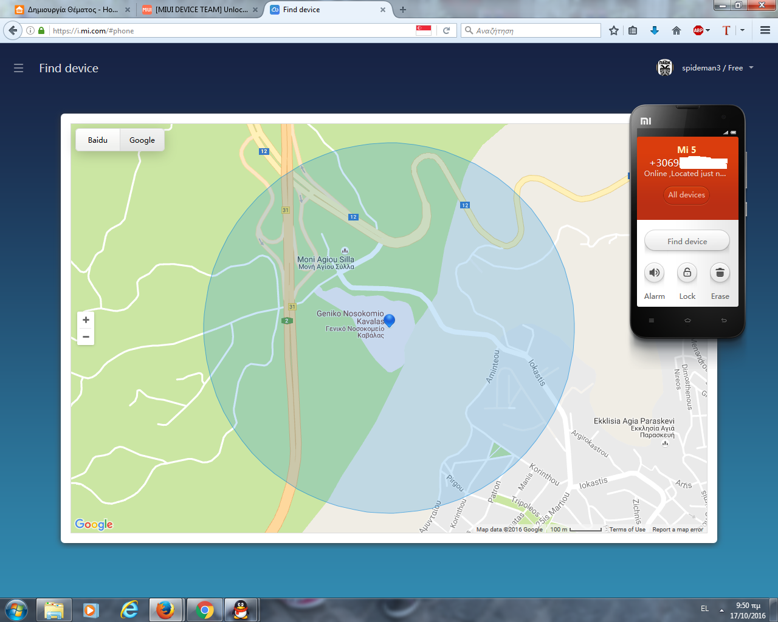Expand the spideman3 / Free account dropdown
This screenshot has width=778, height=622.
(751, 68)
